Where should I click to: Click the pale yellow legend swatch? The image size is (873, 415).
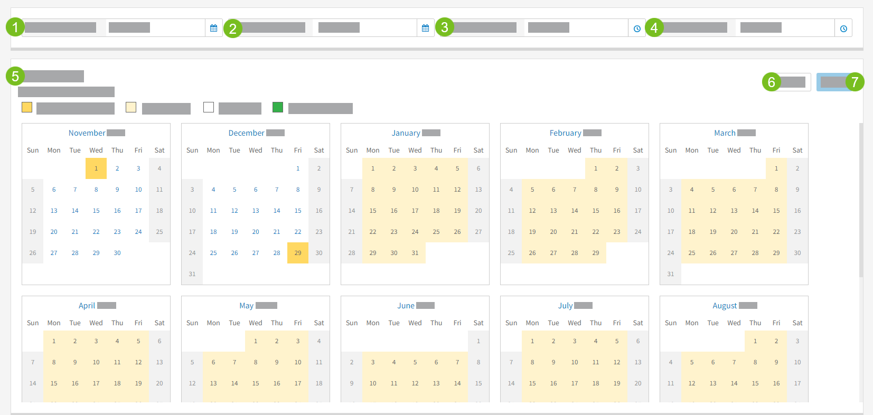pyautogui.click(x=131, y=107)
